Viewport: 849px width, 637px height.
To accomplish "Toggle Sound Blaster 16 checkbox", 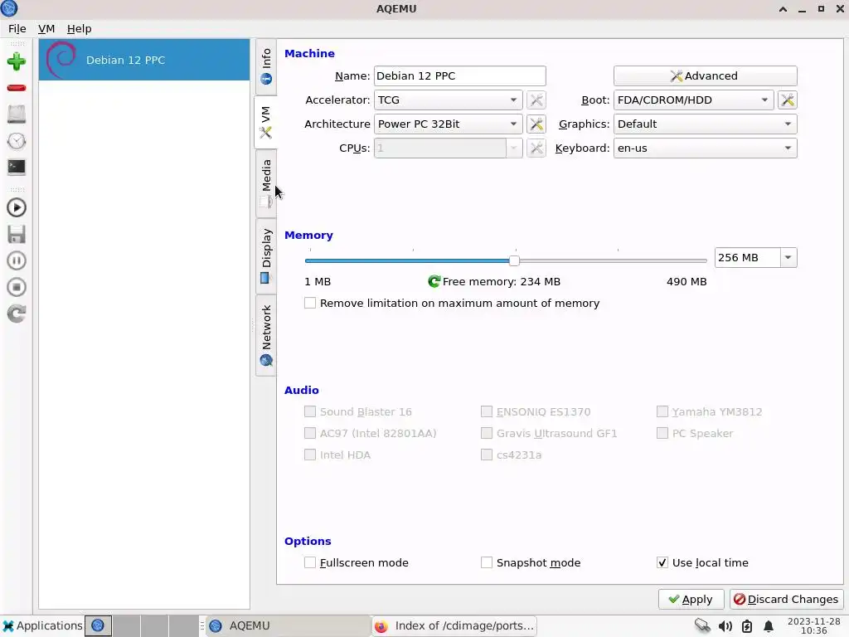I will 310,411.
